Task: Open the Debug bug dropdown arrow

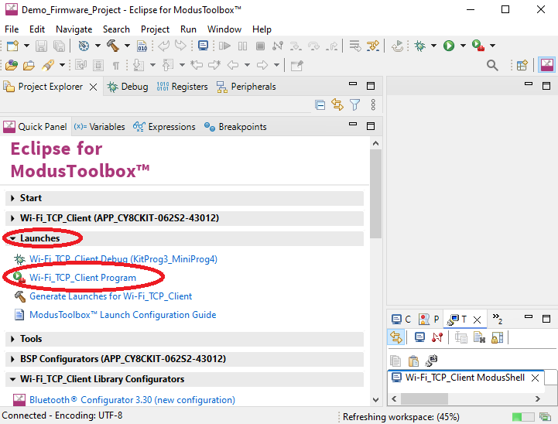Action: pyautogui.click(x=434, y=46)
